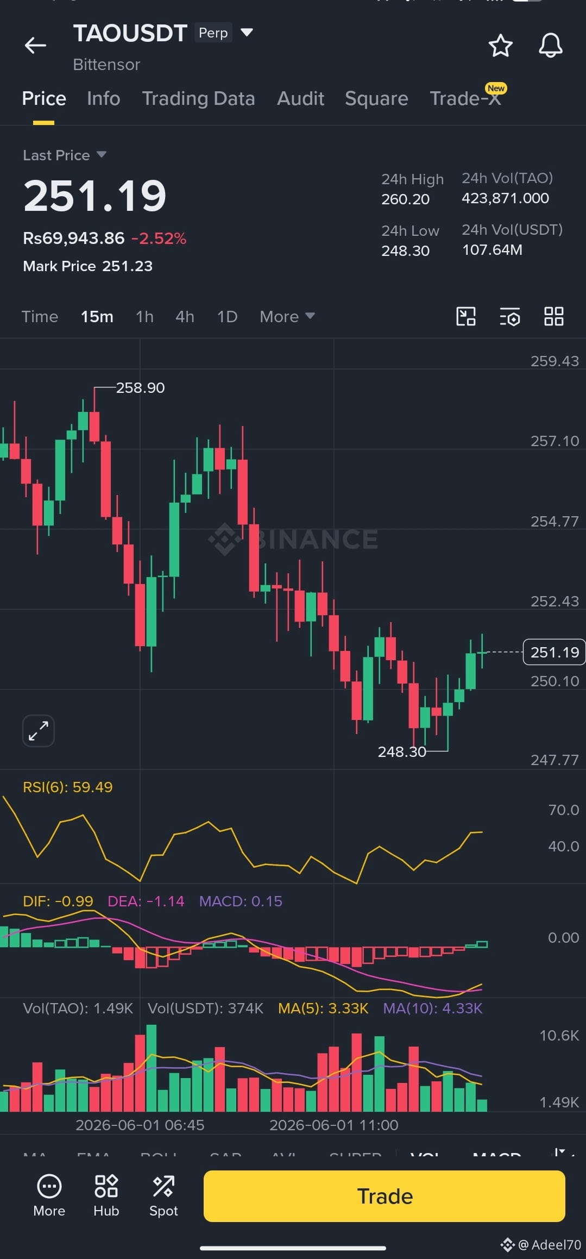Tap the Perp contract badge
The width and height of the screenshot is (586, 1259).
213,33
